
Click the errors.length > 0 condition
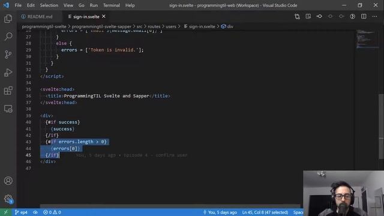pyautogui.click(x=82, y=142)
